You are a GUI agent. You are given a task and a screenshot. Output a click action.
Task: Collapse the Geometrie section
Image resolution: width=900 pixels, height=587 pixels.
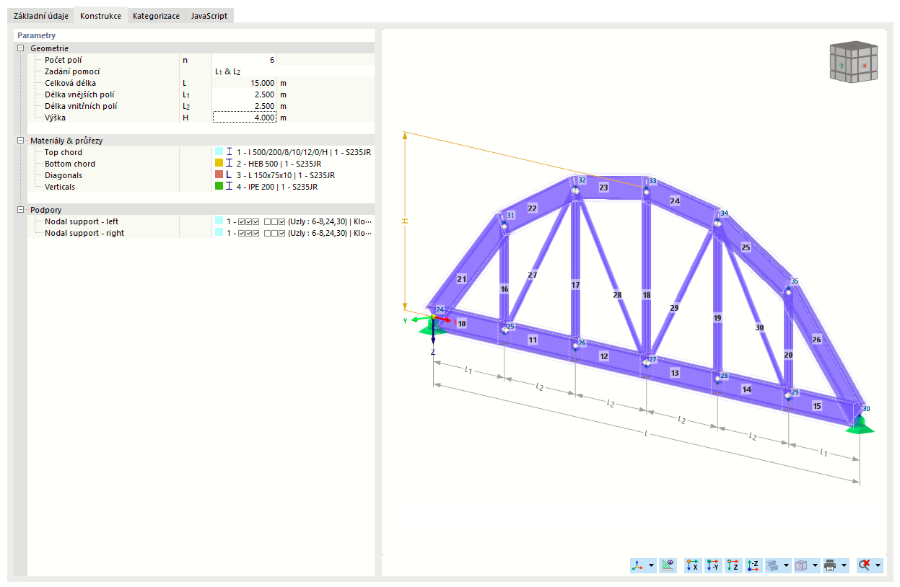point(21,48)
